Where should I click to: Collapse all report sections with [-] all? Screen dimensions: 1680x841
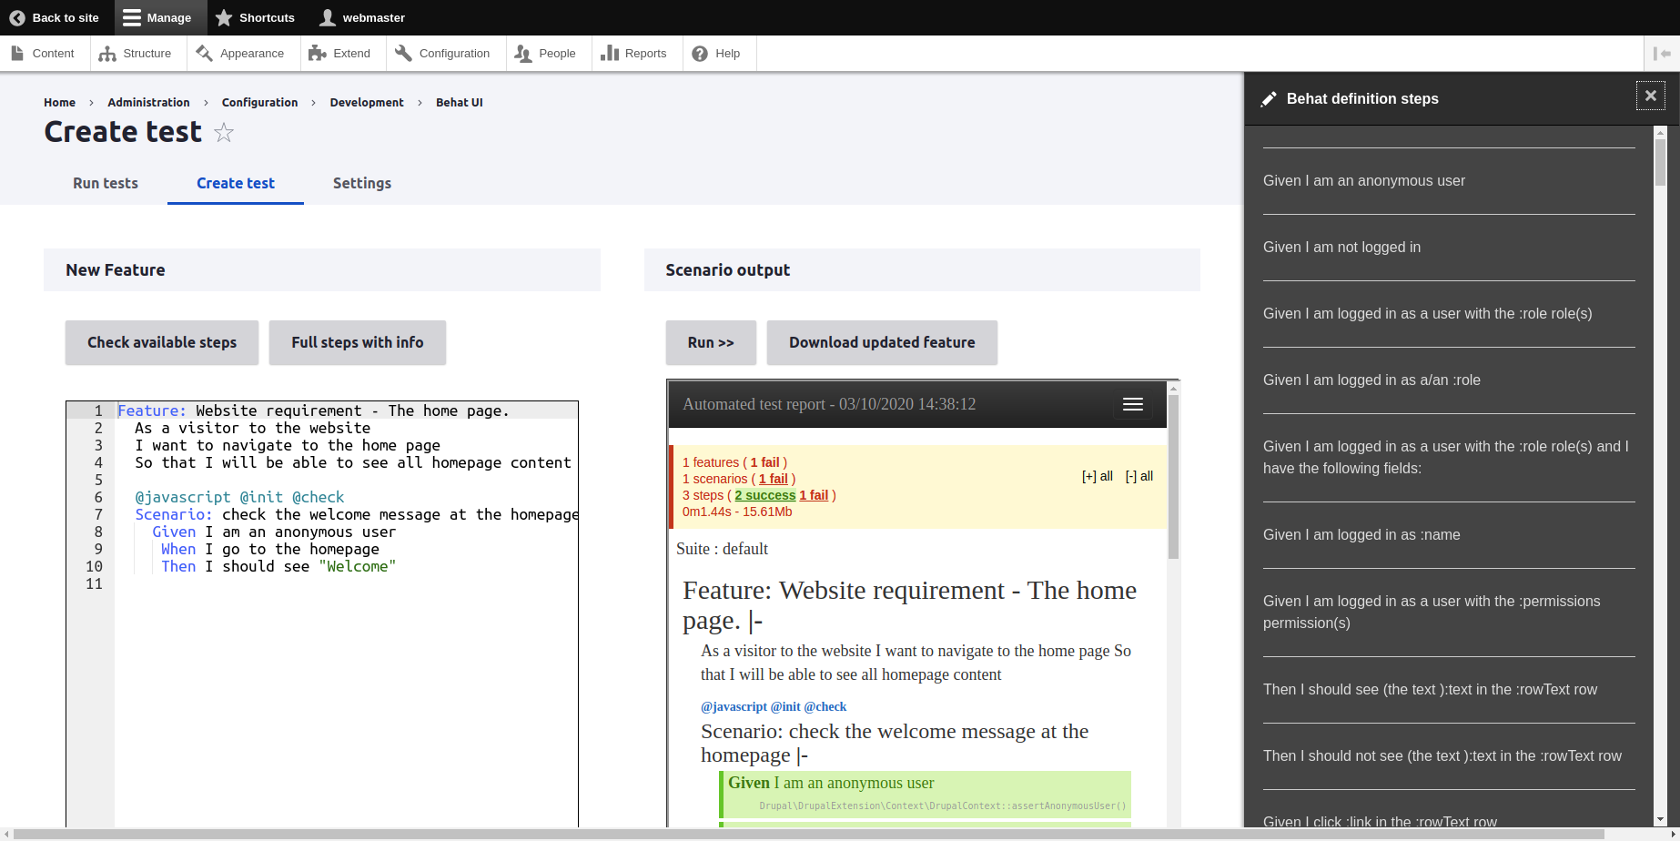tap(1139, 476)
